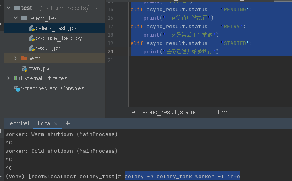Add a new terminal session tab
Viewport: 292px width, 181px height.
tap(68, 123)
